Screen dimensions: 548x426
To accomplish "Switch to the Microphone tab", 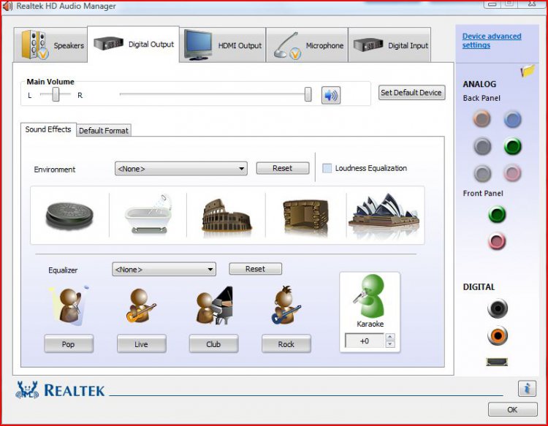I will click(307, 45).
